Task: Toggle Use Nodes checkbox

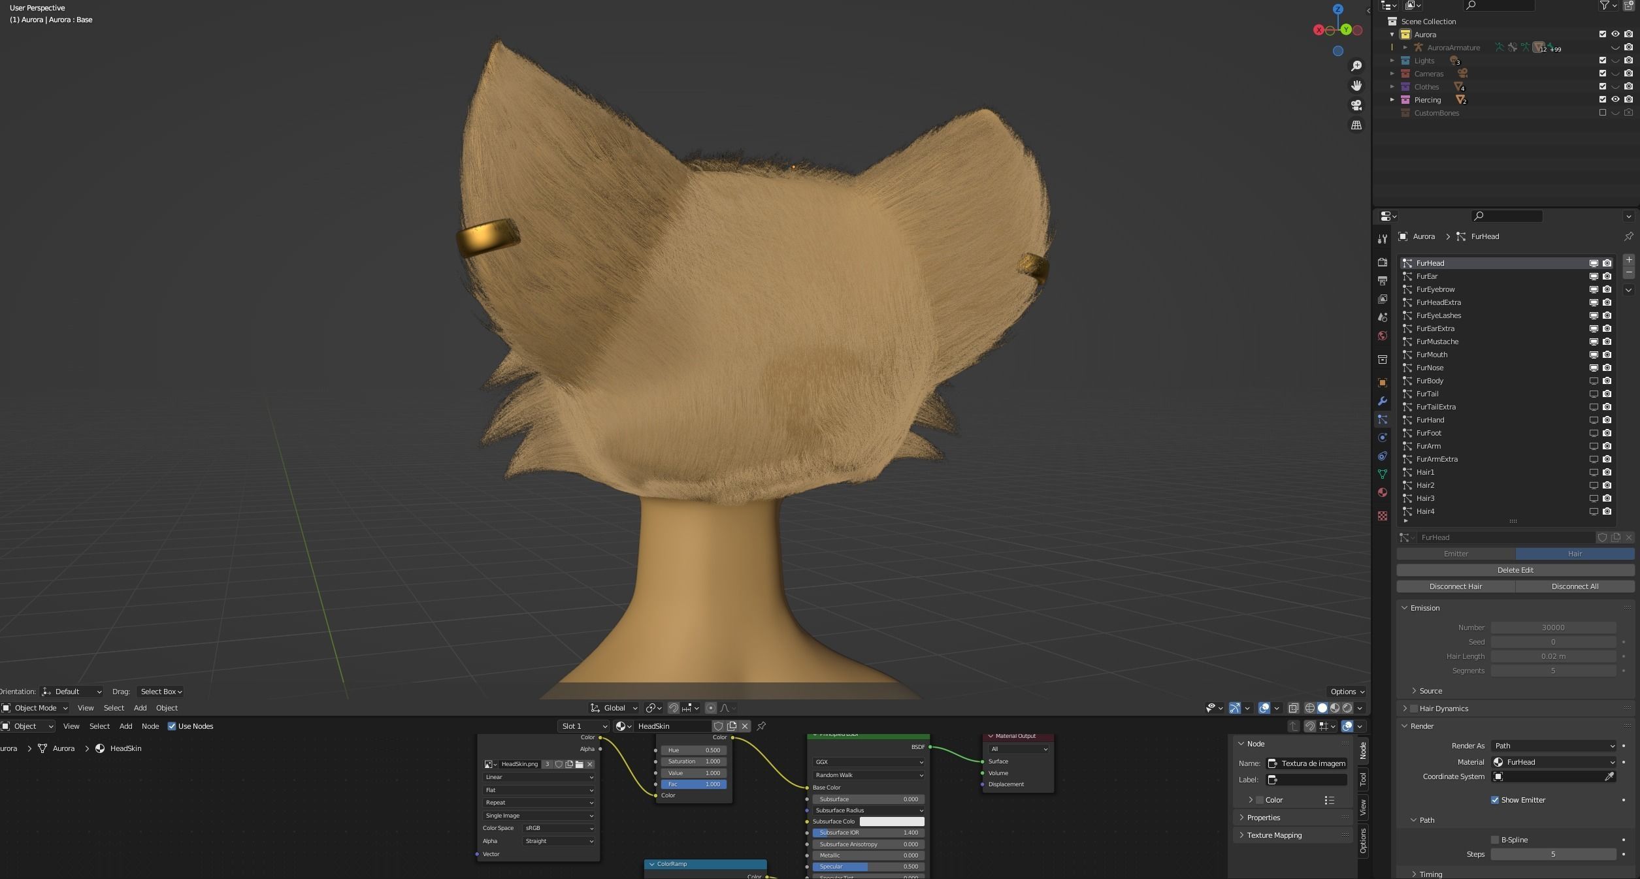Action: [172, 726]
